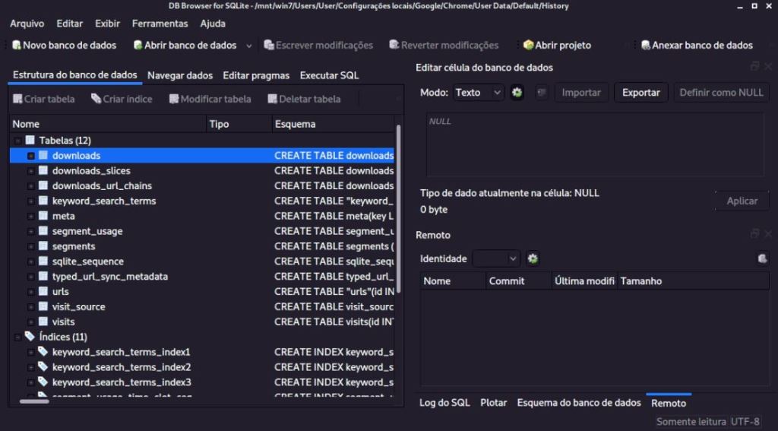Screen dimensions: 778x431
Task: Collapse the Índices (11) tree node
Action: click(x=17, y=337)
